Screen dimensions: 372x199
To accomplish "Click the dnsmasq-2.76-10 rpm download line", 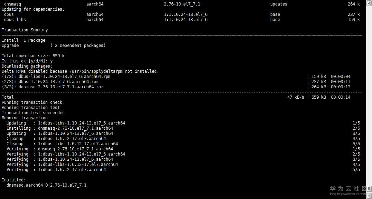I will [x=52, y=87].
